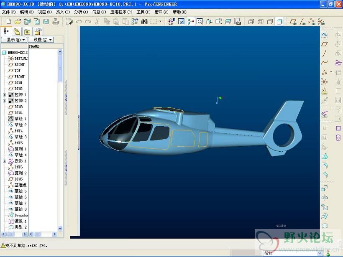Select the datum coordinate system tool
The width and height of the screenshot is (343, 257).
pos(325,81)
